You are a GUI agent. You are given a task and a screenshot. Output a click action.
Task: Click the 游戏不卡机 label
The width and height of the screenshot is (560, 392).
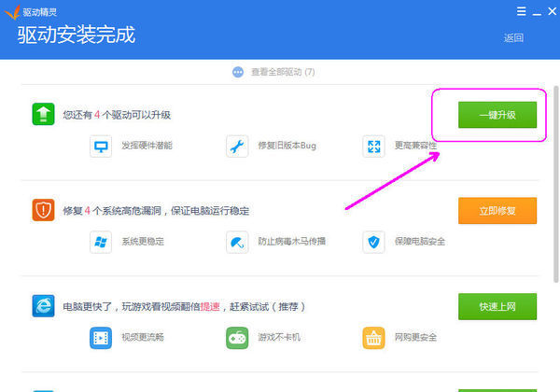279,337
